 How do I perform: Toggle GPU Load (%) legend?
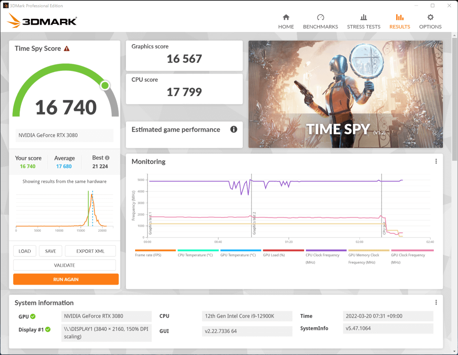pyautogui.click(x=283, y=253)
